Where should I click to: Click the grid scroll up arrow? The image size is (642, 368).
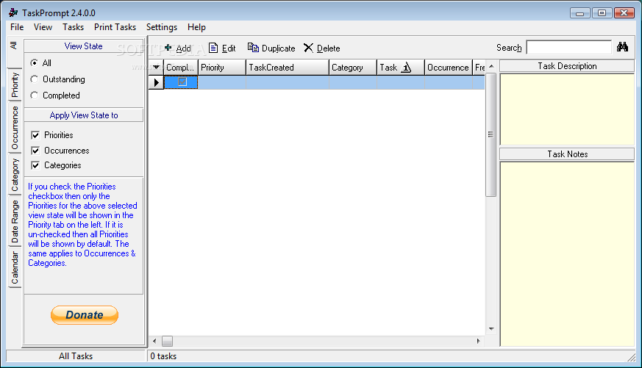(x=491, y=66)
